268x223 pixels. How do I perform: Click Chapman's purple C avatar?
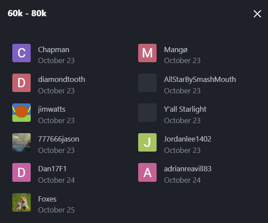pos(21,53)
